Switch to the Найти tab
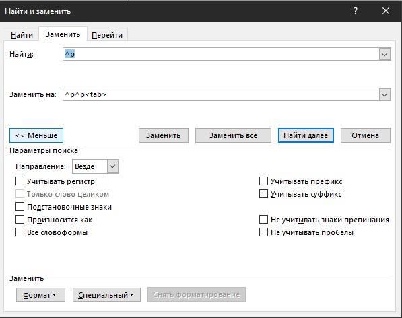The image size is (402, 318). (x=22, y=35)
